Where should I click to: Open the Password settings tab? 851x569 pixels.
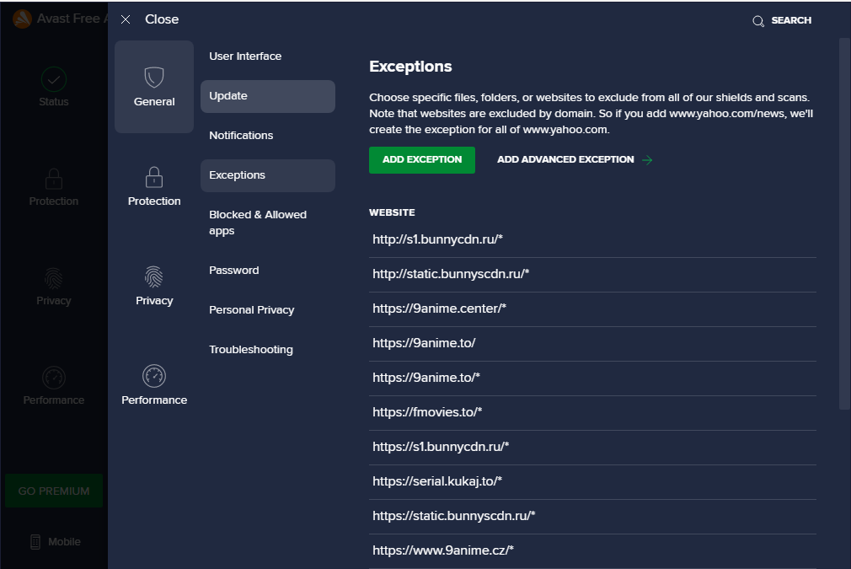coord(268,271)
